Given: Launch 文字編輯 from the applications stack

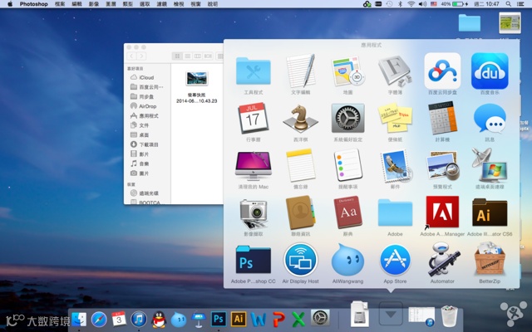Looking at the screenshot, I should tap(301, 71).
